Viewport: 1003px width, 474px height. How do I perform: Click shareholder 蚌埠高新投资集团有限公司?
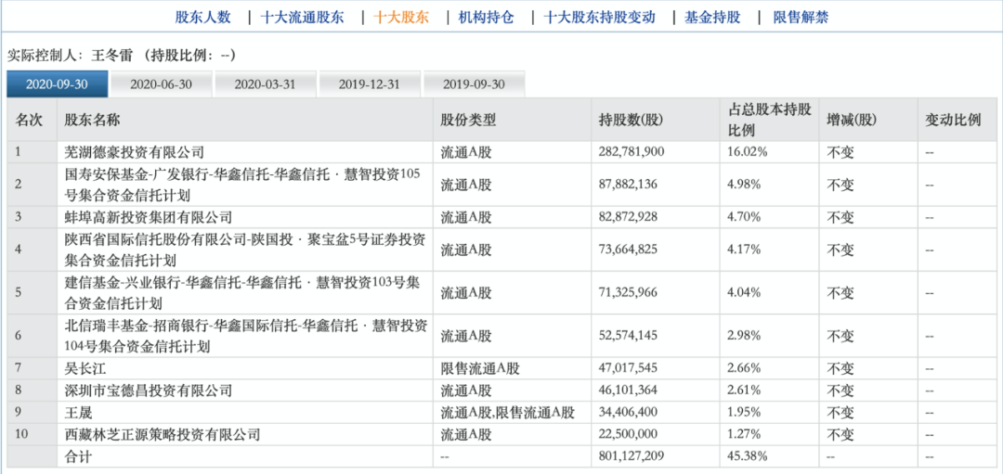click(147, 217)
